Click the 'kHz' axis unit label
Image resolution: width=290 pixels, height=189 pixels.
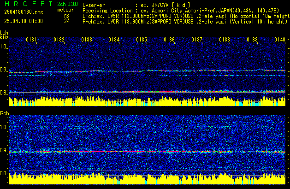coord(4,37)
